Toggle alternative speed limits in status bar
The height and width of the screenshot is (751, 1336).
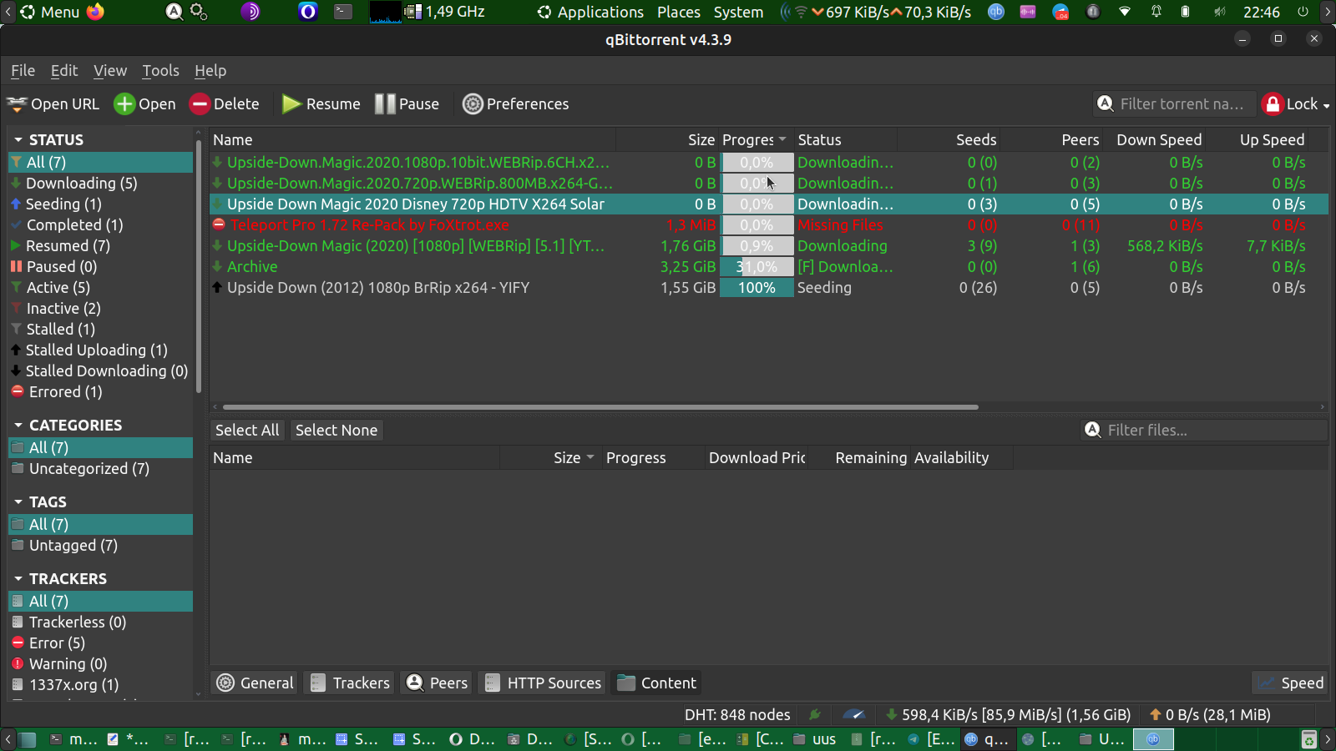point(853,714)
